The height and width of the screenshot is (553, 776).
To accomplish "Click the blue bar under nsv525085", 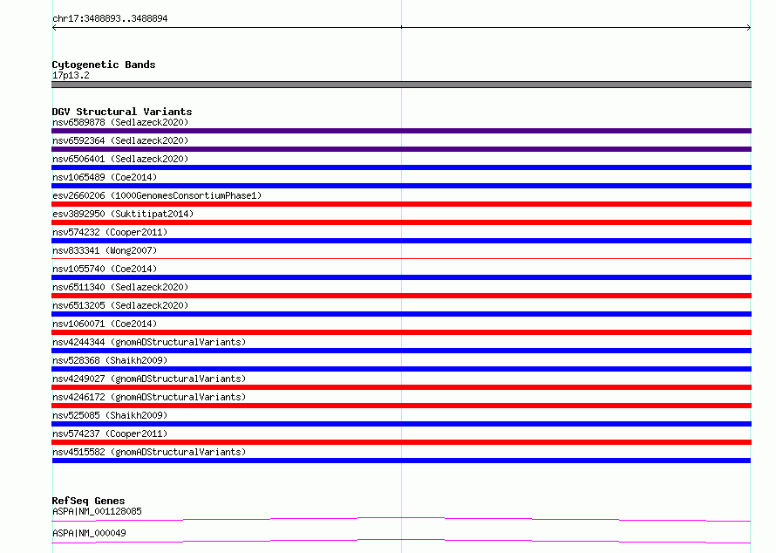I will pyautogui.click(x=401, y=424).
